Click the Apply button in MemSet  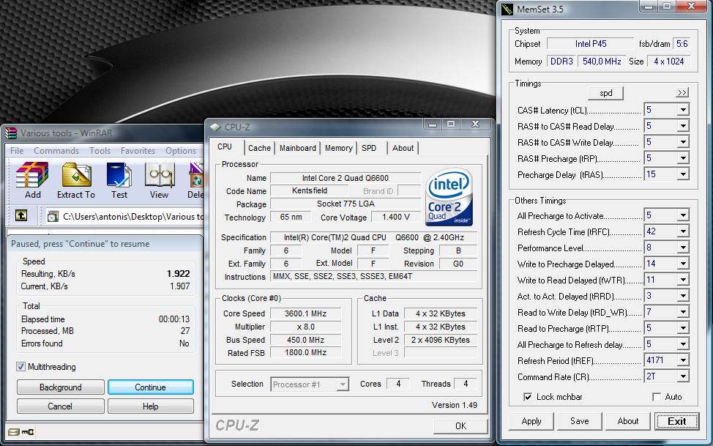tap(531, 421)
